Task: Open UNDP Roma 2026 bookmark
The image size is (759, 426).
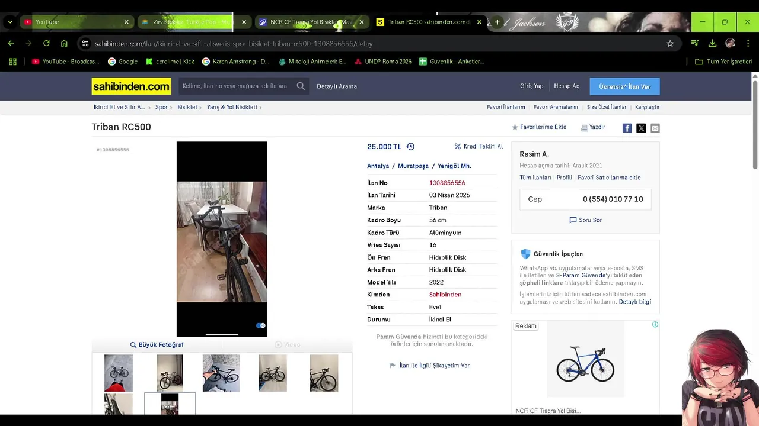Action: [x=383, y=62]
